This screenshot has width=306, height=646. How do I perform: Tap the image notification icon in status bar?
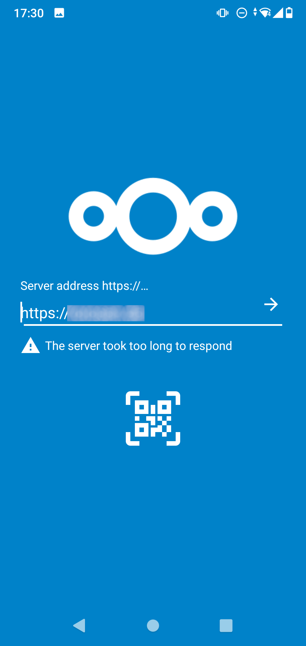point(59,13)
